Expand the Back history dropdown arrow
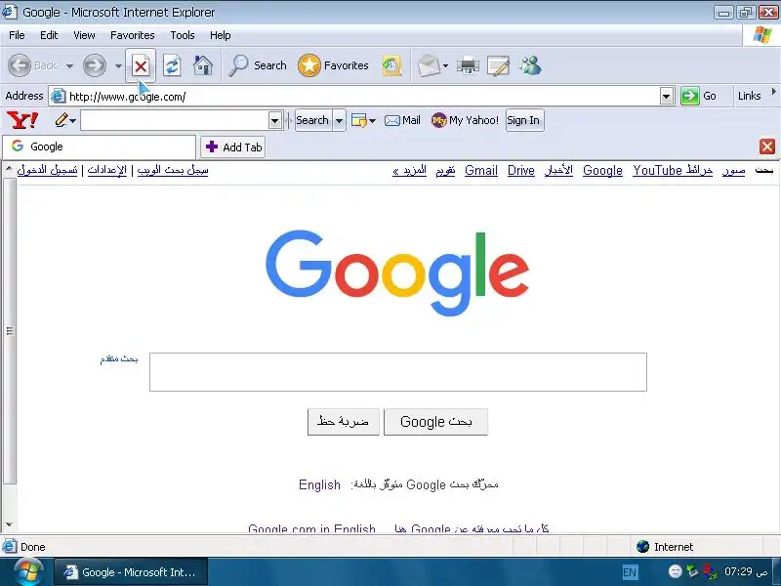This screenshot has width=781, height=586. pyautogui.click(x=69, y=65)
